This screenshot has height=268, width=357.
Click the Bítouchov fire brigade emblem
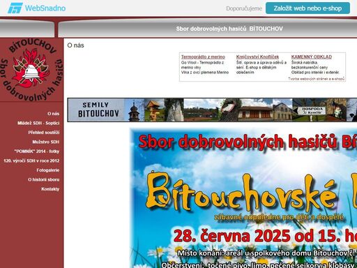click(x=31, y=70)
